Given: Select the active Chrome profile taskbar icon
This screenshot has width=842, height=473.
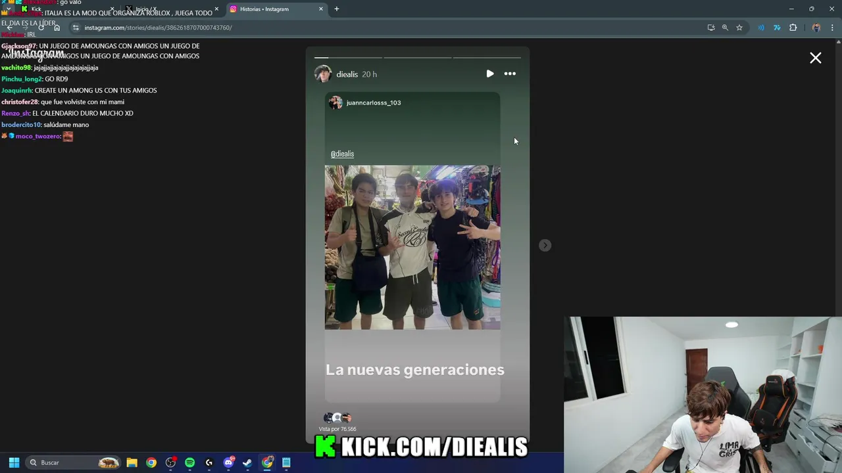Looking at the screenshot, I should [267, 462].
